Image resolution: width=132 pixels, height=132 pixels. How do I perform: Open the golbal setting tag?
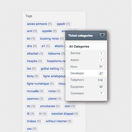click(x=52, y=69)
